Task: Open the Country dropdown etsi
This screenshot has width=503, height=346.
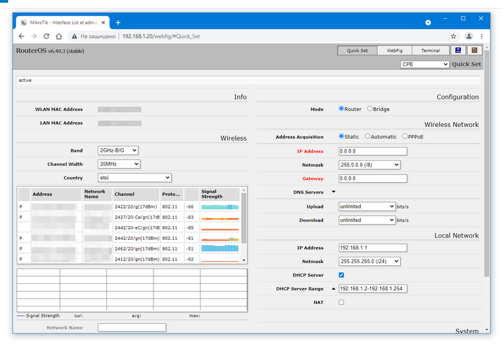Action: coord(135,178)
